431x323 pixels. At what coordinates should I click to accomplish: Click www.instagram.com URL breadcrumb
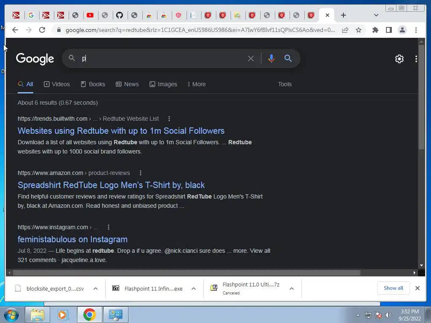click(x=58, y=227)
